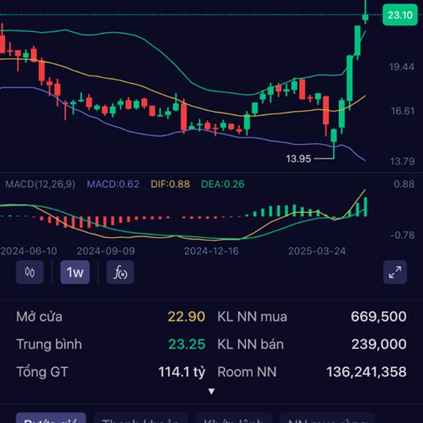423x423 pixels.
Task: Select the 2024-06-10 date label
Action: (x=29, y=251)
